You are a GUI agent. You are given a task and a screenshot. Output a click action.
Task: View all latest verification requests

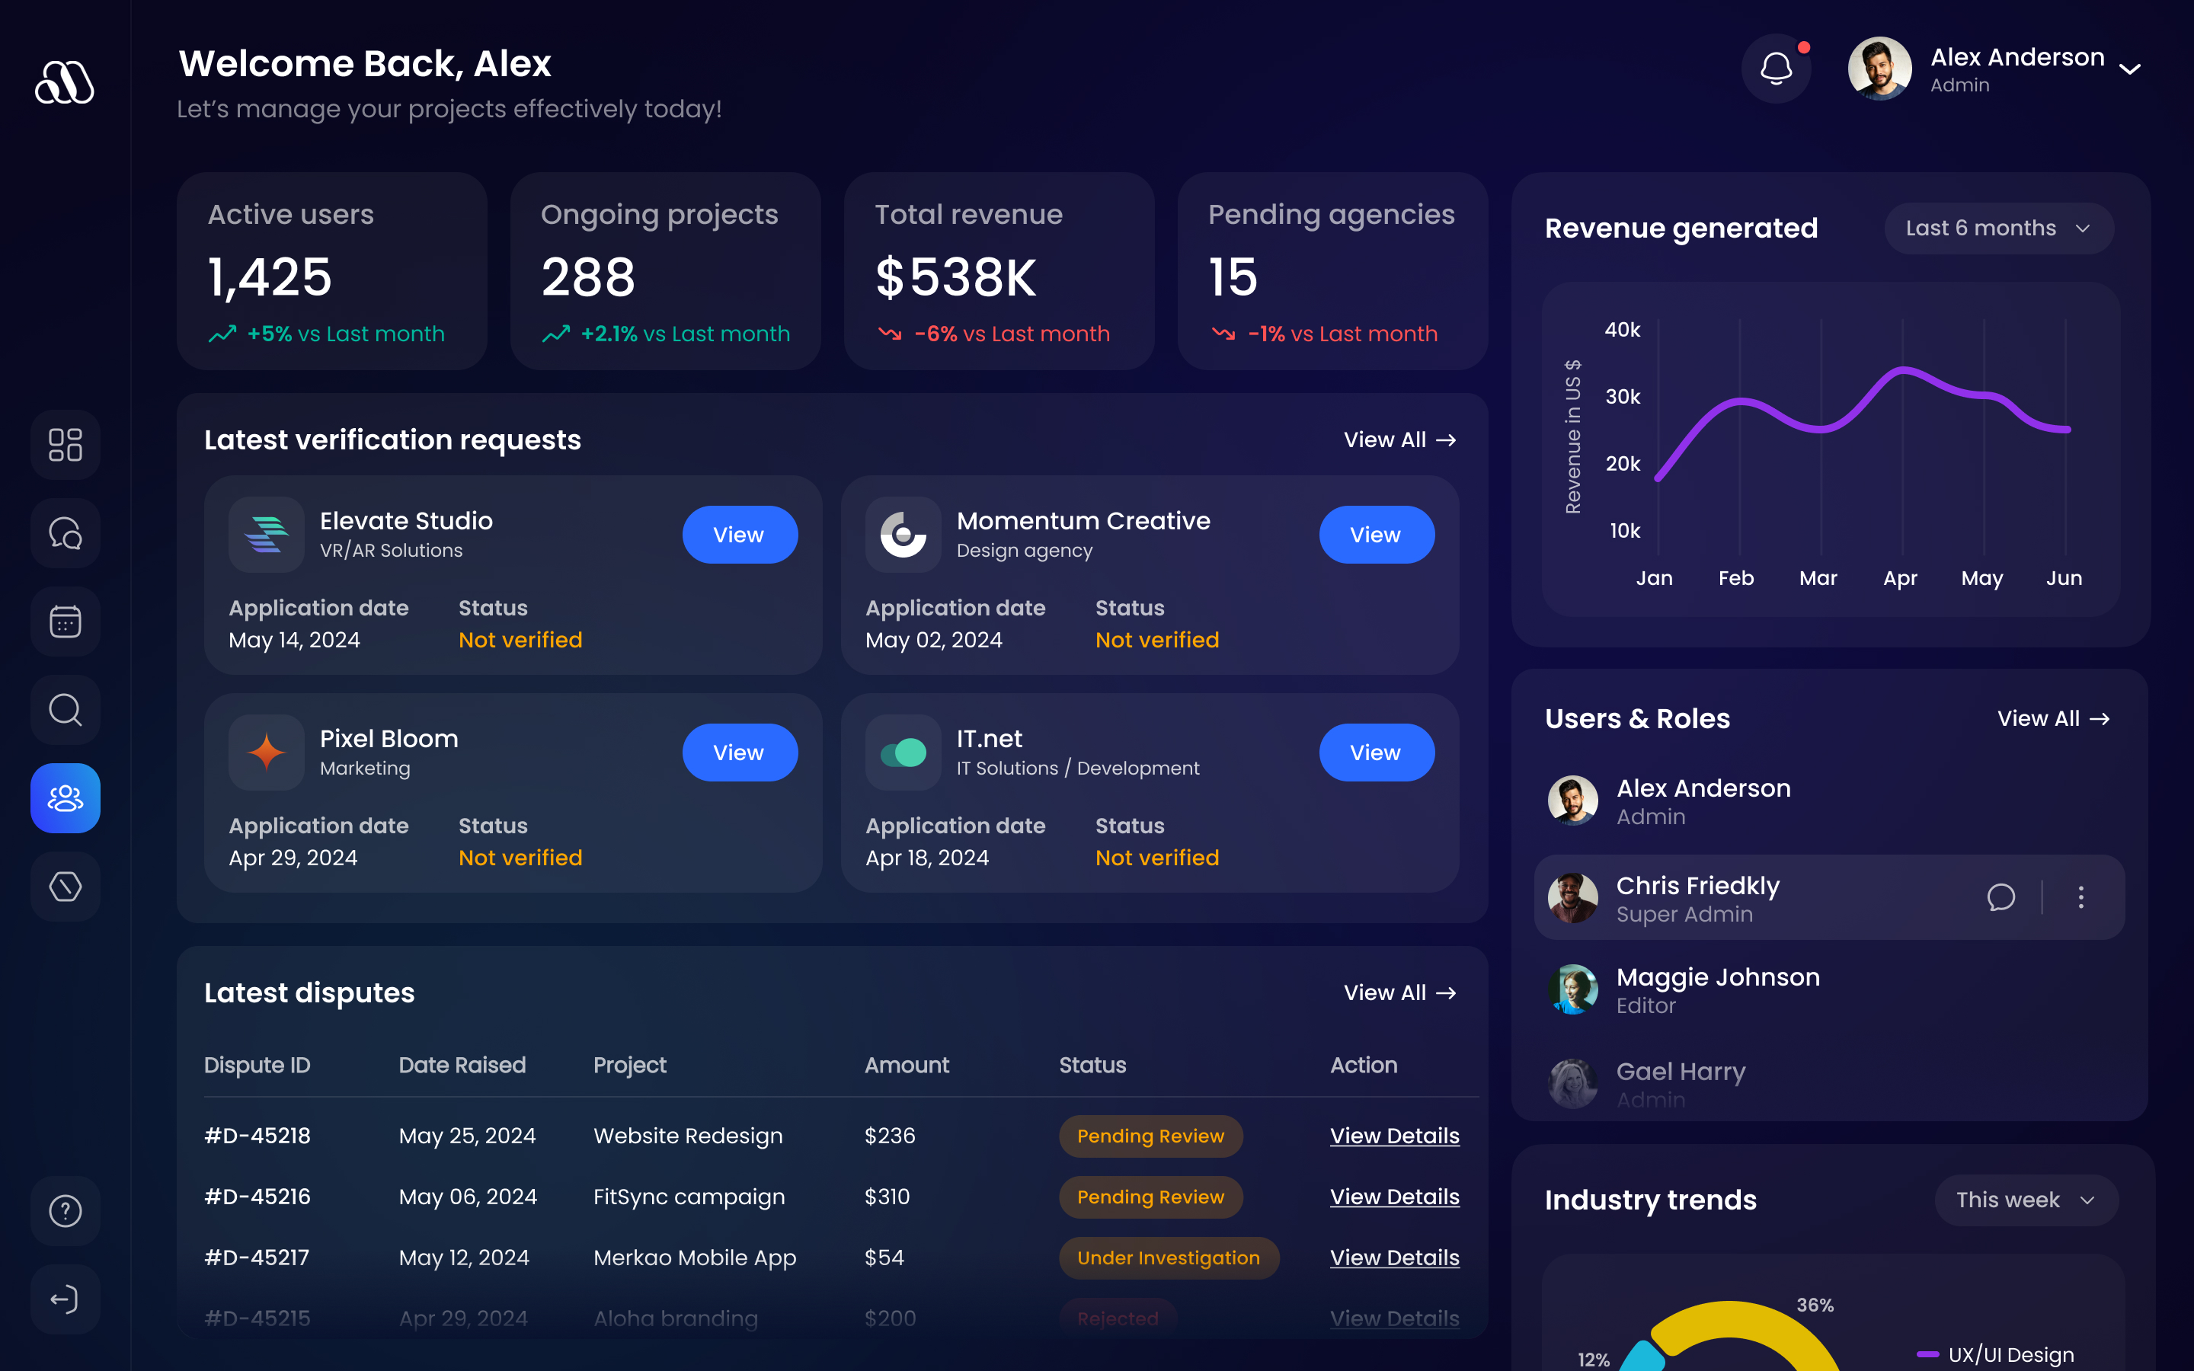tap(1399, 439)
